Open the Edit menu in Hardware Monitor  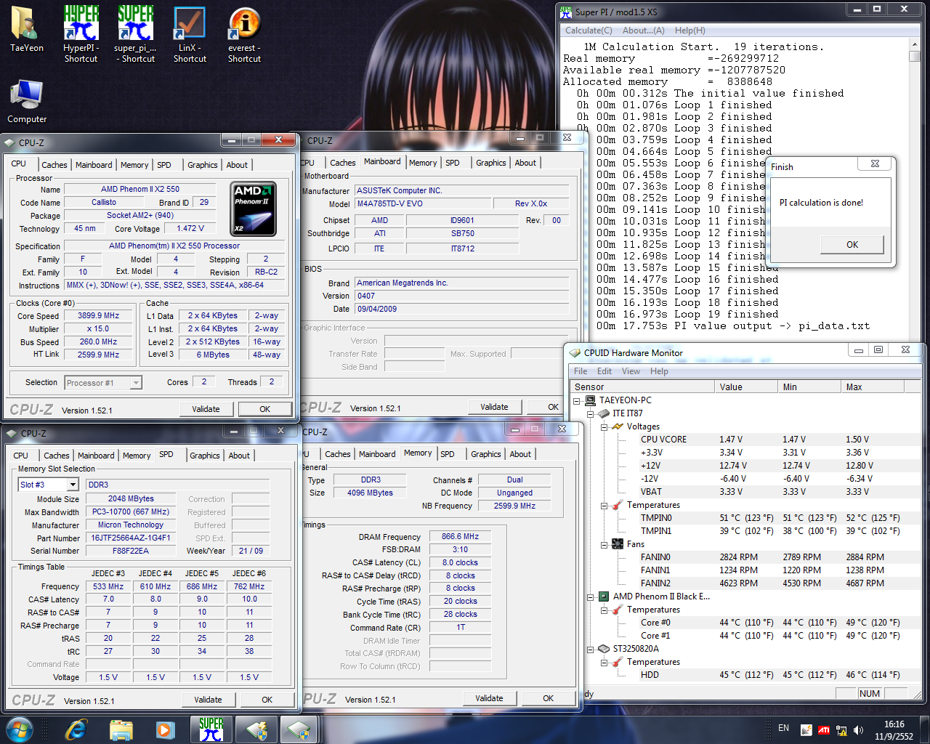click(604, 371)
